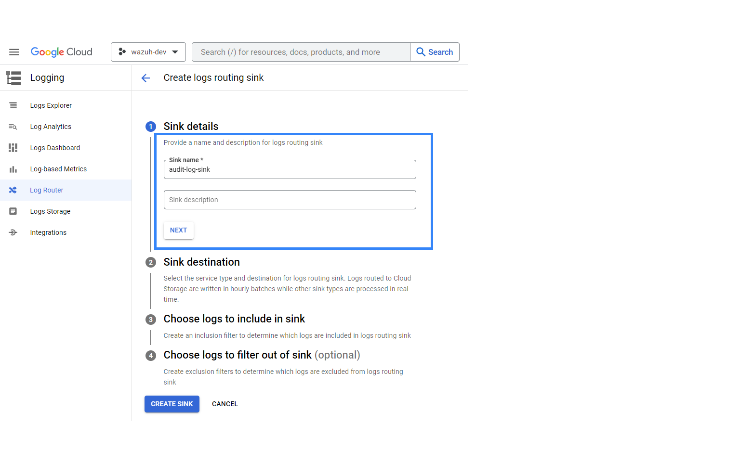Select Integrations in the Logging menu
The image size is (740, 462).
[48, 232]
